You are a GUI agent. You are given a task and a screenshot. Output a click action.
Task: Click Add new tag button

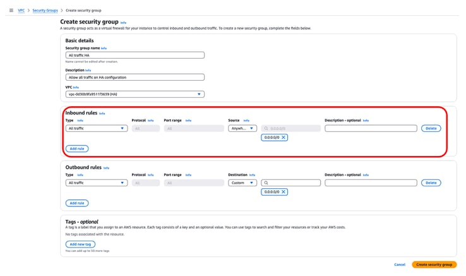click(80, 244)
